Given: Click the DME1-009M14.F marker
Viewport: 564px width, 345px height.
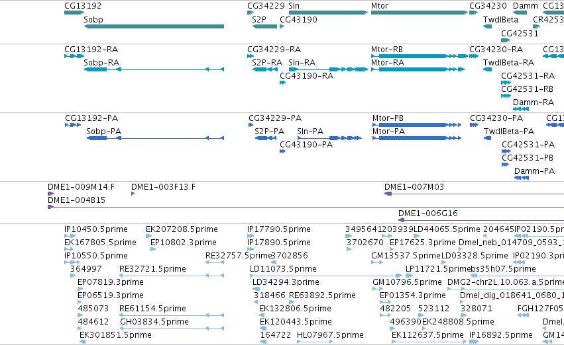Looking at the screenshot, I should [x=51, y=194].
